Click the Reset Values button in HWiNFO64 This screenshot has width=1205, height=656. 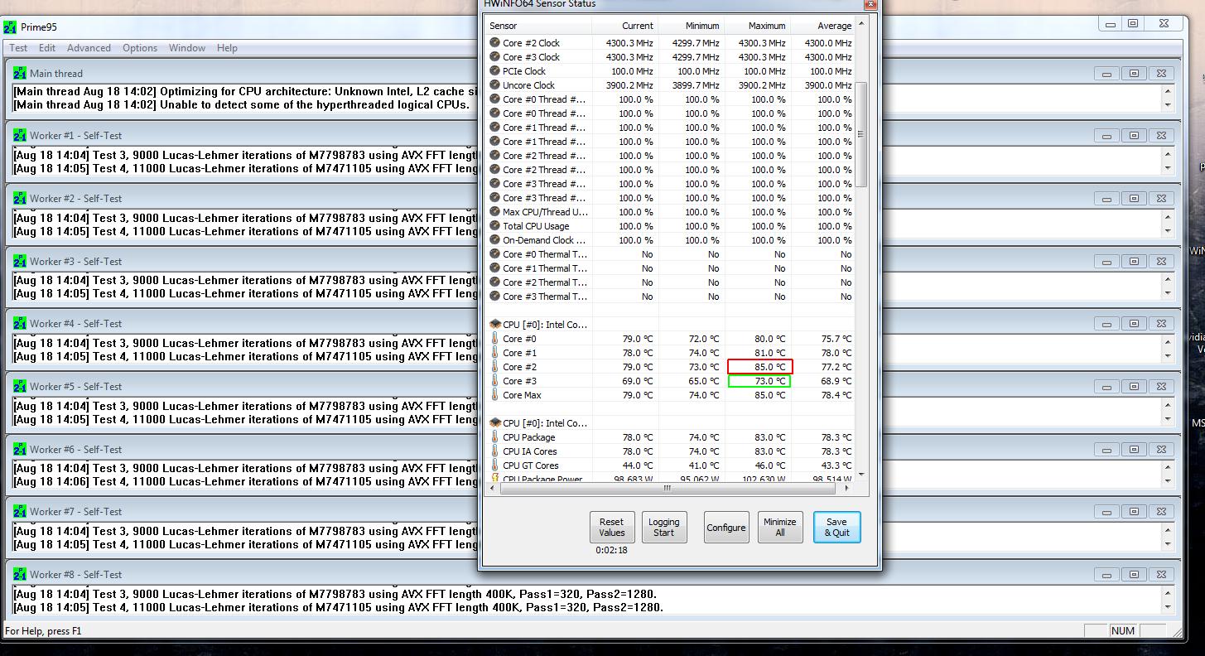[612, 527]
